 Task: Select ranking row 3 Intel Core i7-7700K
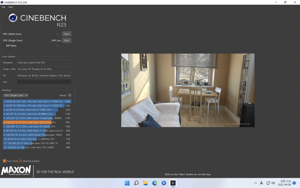point(37,110)
